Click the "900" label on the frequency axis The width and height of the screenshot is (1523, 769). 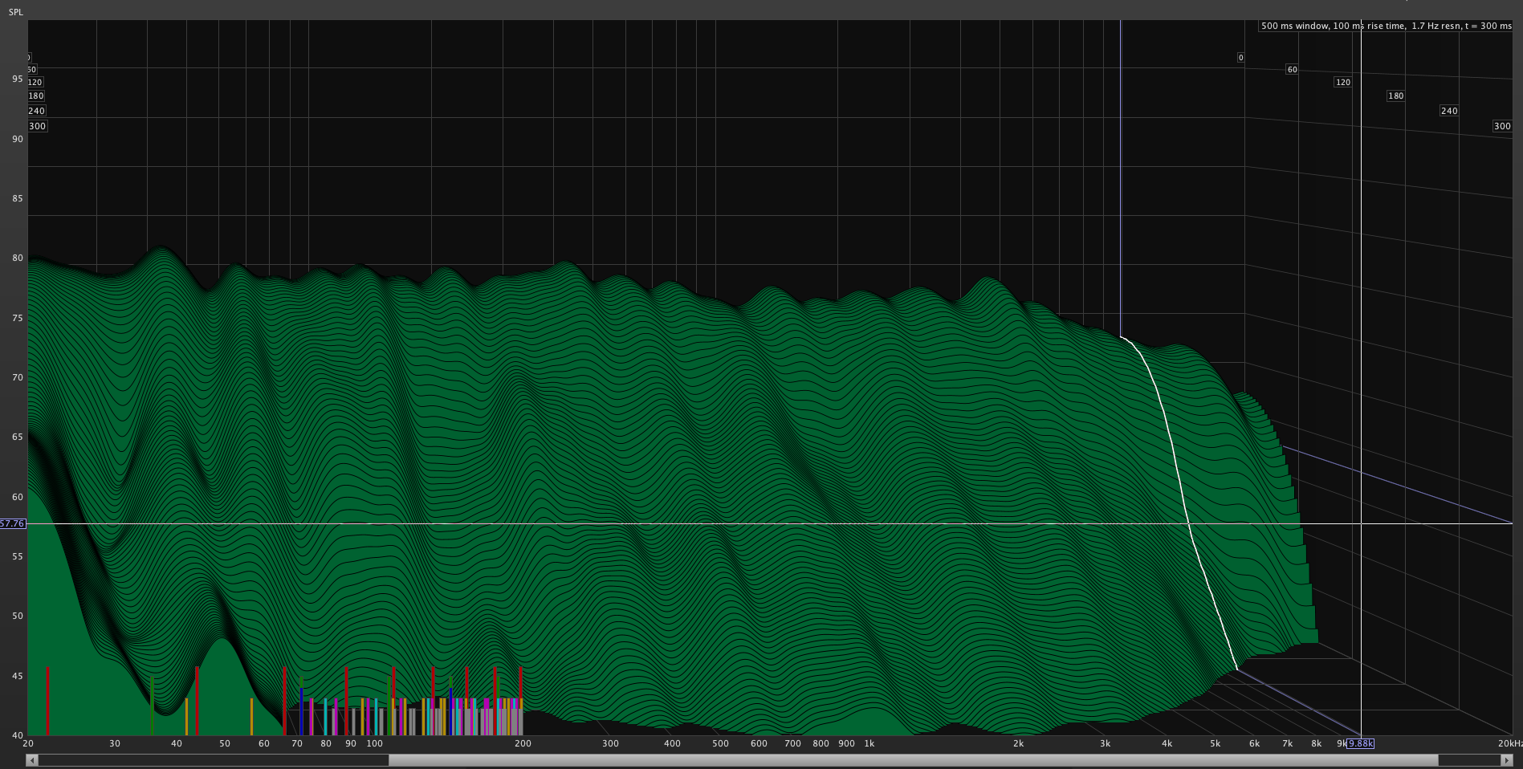pos(846,743)
